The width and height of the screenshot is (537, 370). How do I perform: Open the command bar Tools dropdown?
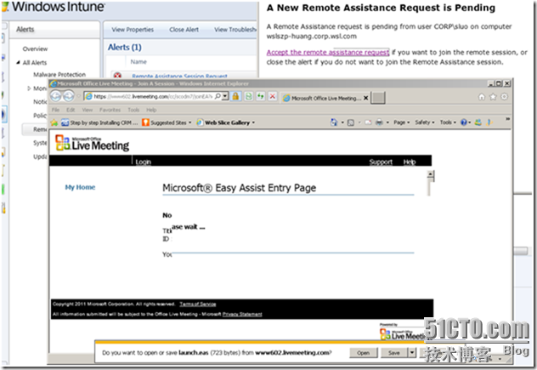coord(448,122)
